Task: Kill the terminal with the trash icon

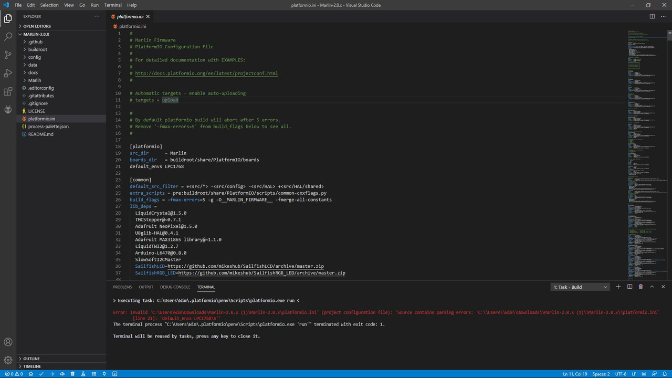Action: pos(640,287)
